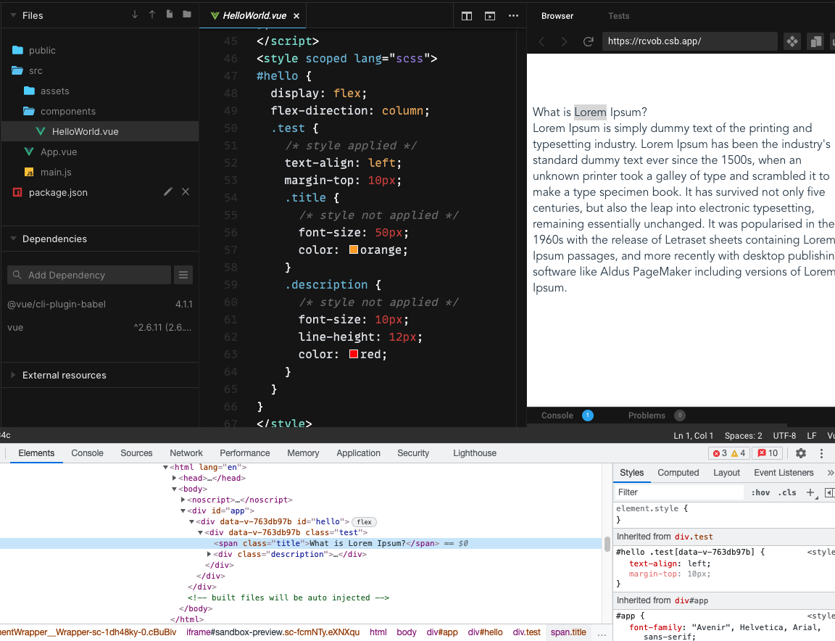
Task: Click the browser back arrow
Action: [x=541, y=41]
